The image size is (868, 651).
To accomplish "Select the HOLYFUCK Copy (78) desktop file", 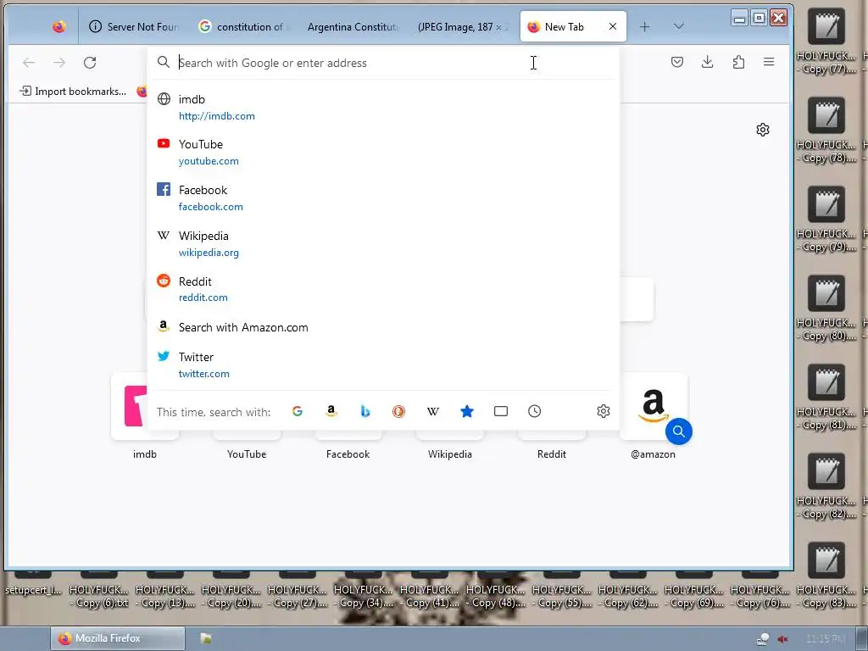I will [826, 131].
